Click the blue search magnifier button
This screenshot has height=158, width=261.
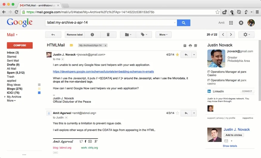pos(184,23)
